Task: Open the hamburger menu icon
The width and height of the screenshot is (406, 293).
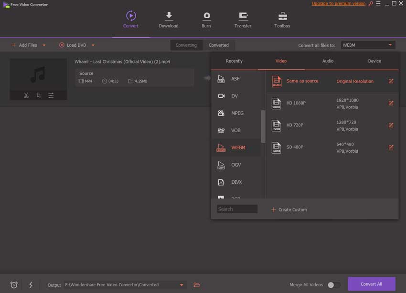Action: click(378, 3)
